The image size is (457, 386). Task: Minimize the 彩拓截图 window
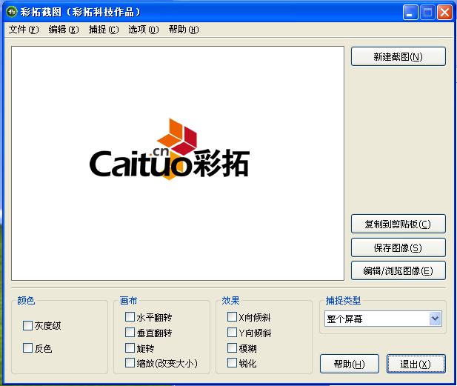(410, 13)
